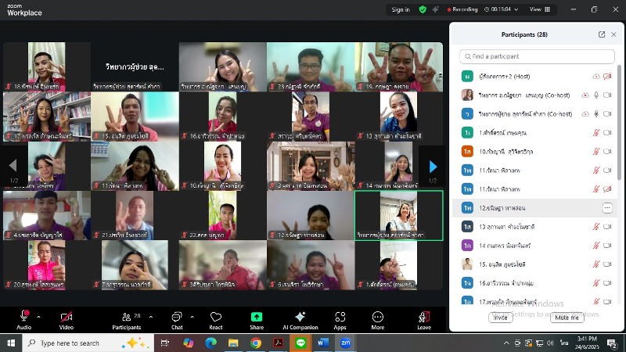
Task: Show hidden system tray icons
Action: point(506,343)
